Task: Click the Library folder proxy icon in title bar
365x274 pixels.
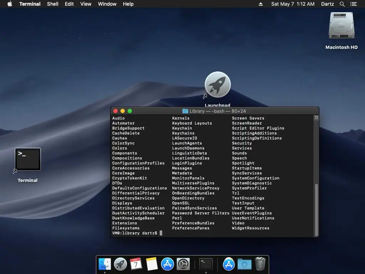Action: [x=185, y=111]
